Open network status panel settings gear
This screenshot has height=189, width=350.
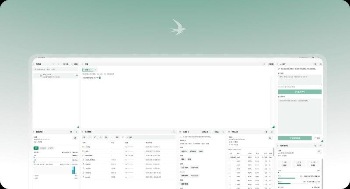click(71, 132)
